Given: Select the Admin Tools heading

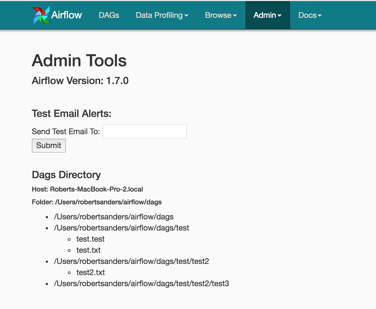Looking at the screenshot, I should point(79,60).
